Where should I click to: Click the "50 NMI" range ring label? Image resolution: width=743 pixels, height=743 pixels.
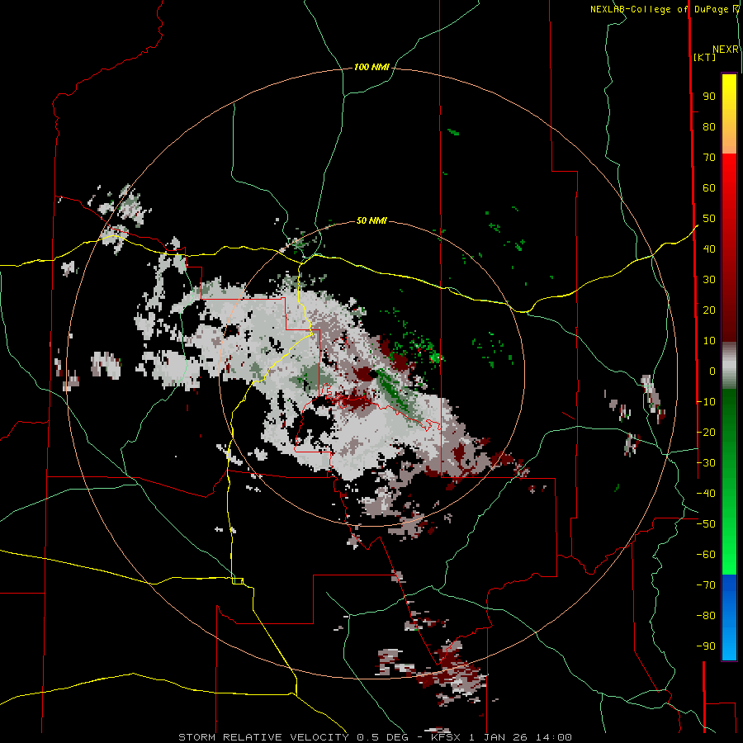coord(371,220)
